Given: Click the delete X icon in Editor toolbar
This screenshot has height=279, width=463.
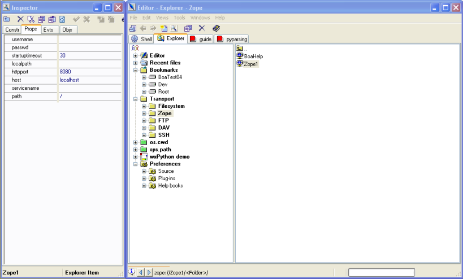Looking at the screenshot, I should [201, 28].
